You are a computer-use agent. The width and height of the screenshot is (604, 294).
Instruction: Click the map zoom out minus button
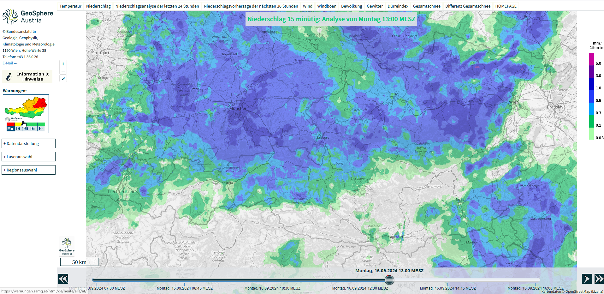click(63, 71)
